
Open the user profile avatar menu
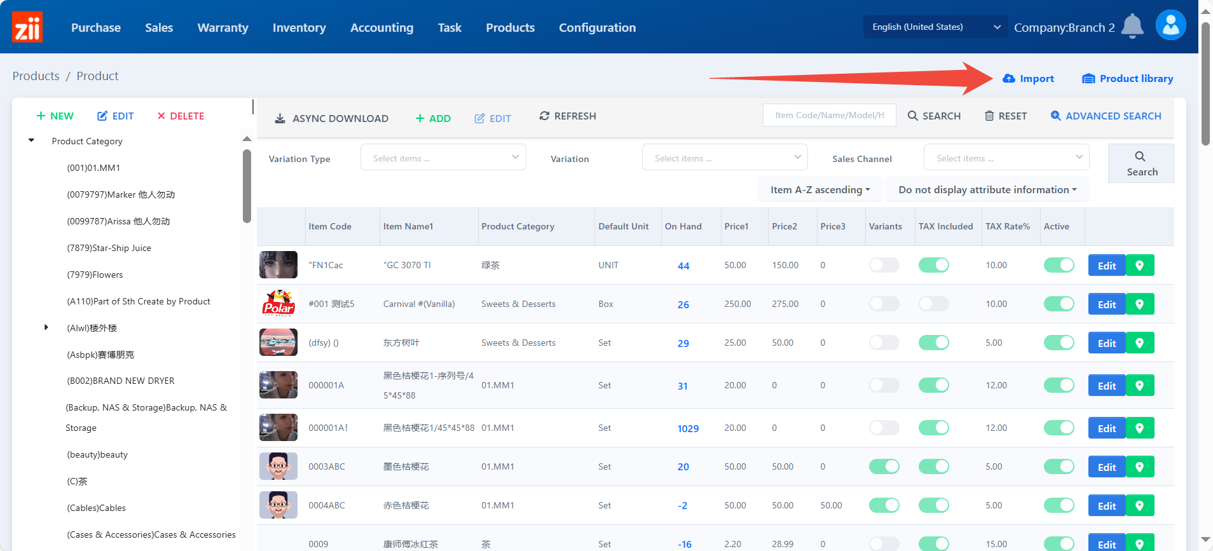click(x=1170, y=26)
